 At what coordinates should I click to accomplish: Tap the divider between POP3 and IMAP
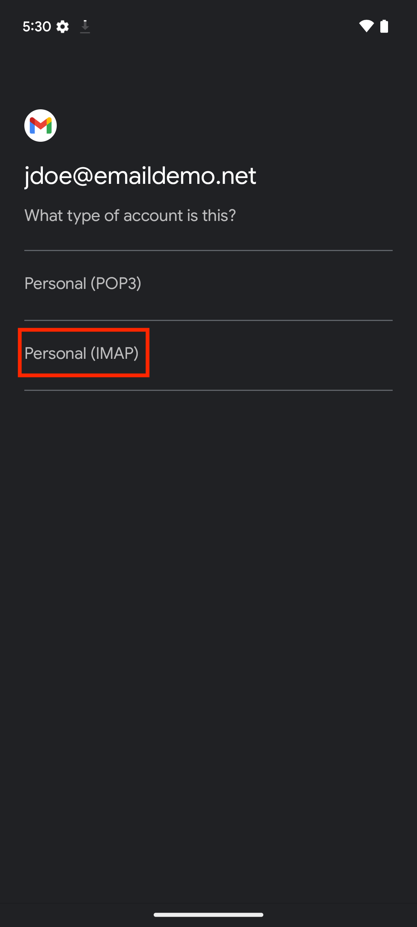click(208, 320)
